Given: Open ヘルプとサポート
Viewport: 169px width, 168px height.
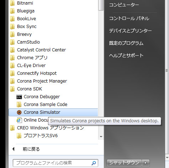Looking at the screenshot, I should pos(126,55).
